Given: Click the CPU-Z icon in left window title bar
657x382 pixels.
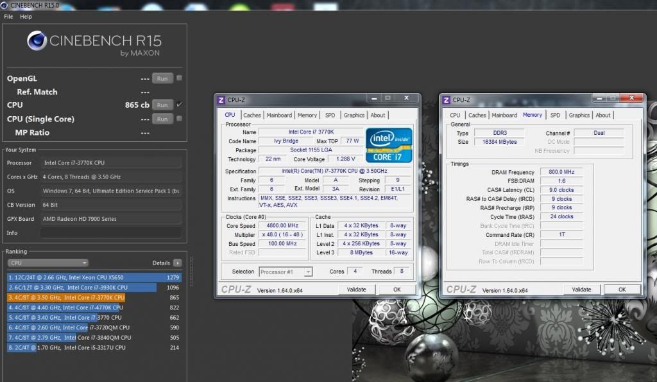Looking at the screenshot, I should [221, 100].
